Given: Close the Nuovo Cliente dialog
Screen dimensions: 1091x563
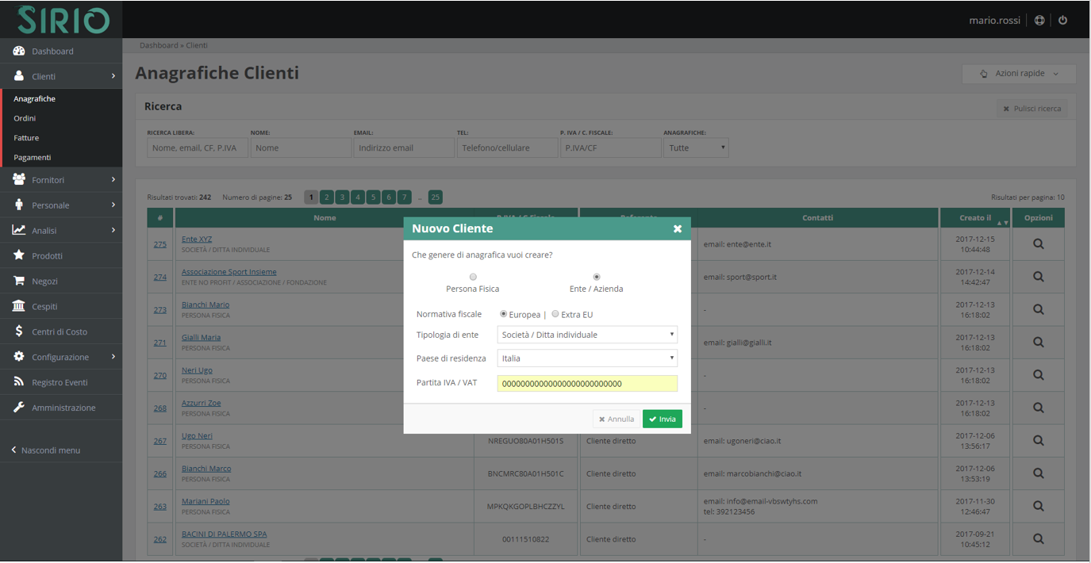Looking at the screenshot, I should (678, 228).
